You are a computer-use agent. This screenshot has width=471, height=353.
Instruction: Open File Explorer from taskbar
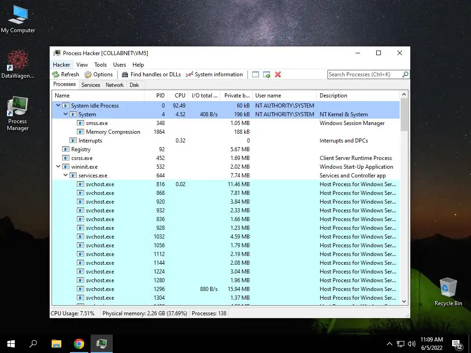[56, 344]
